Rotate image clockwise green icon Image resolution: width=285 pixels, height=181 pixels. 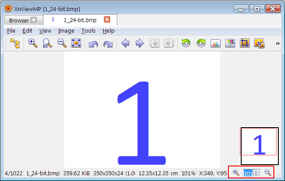201,43
